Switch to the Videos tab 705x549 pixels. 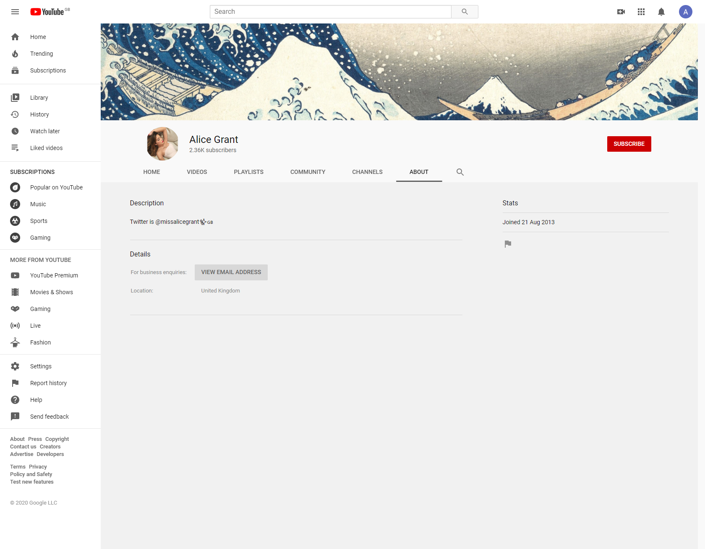pyautogui.click(x=197, y=172)
